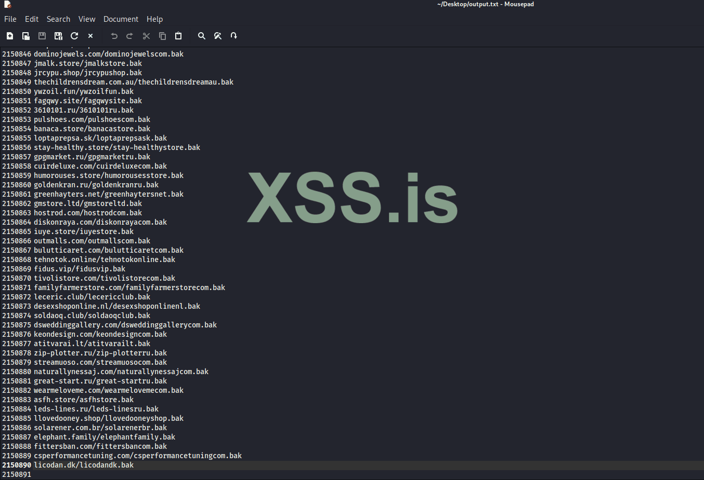Click the zip-plotter.ru line
The height and width of the screenshot is (480, 704).
pos(100,353)
